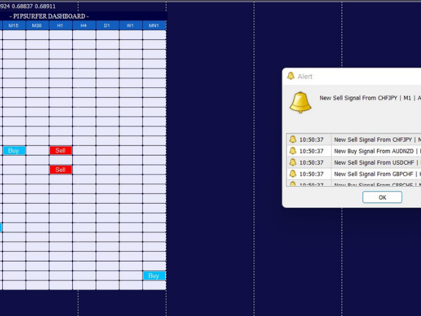421x316 pixels.
Task: Select the D1 timeframe column header
Action: [107, 26]
